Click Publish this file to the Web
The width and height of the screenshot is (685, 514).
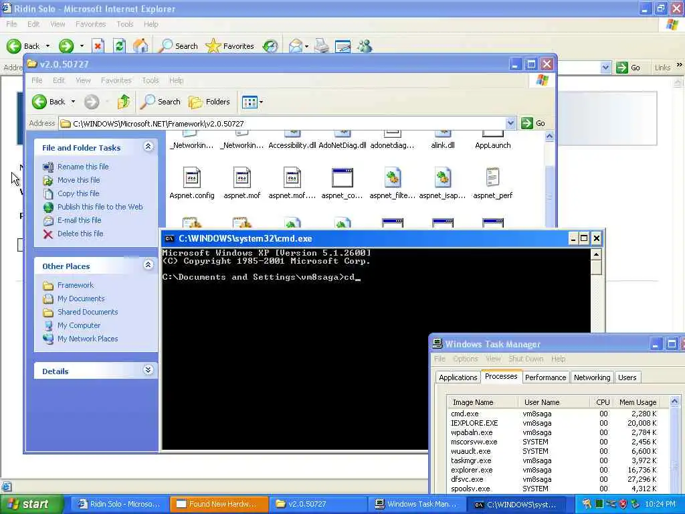pos(100,207)
